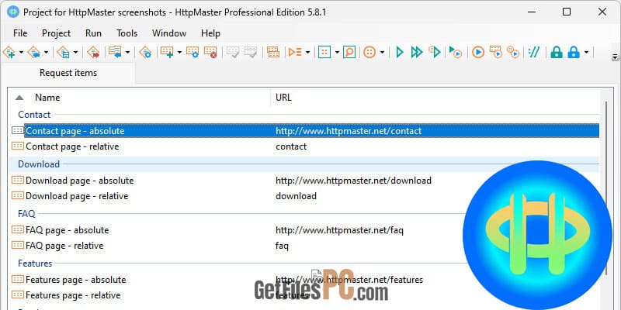
Task: Click the table with small play badge icon
Action: [x=495, y=52]
